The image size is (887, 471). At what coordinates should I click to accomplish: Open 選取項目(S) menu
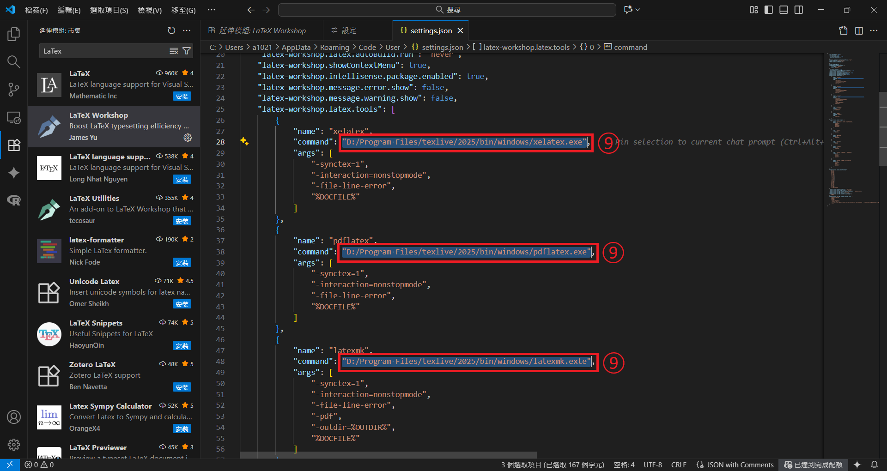tap(109, 10)
